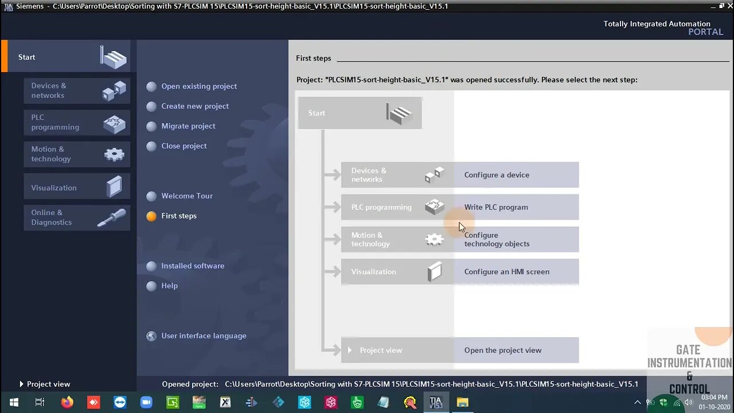Click the Totally Integrated Automation PORTAL logo text
Screen dimensions: 734x413
[663, 28]
